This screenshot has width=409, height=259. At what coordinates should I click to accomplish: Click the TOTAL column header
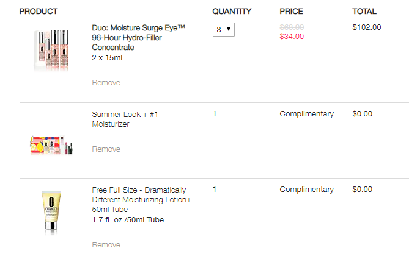364,11
